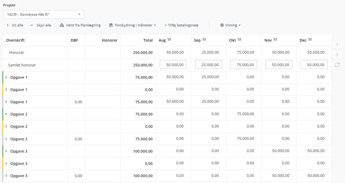Image resolution: width=345 pixels, height=183 pixels.
Task: Click the plus icon for Tilføj betalingsrate
Action: point(165,25)
